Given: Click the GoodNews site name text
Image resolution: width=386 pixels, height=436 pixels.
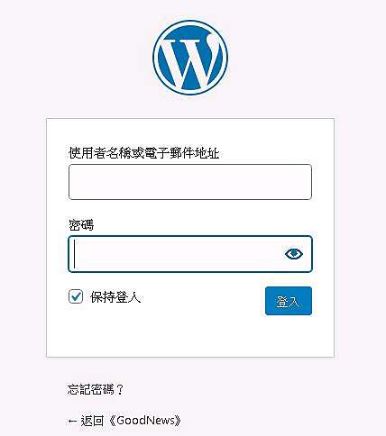Looking at the screenshot, I should [145, 421].
